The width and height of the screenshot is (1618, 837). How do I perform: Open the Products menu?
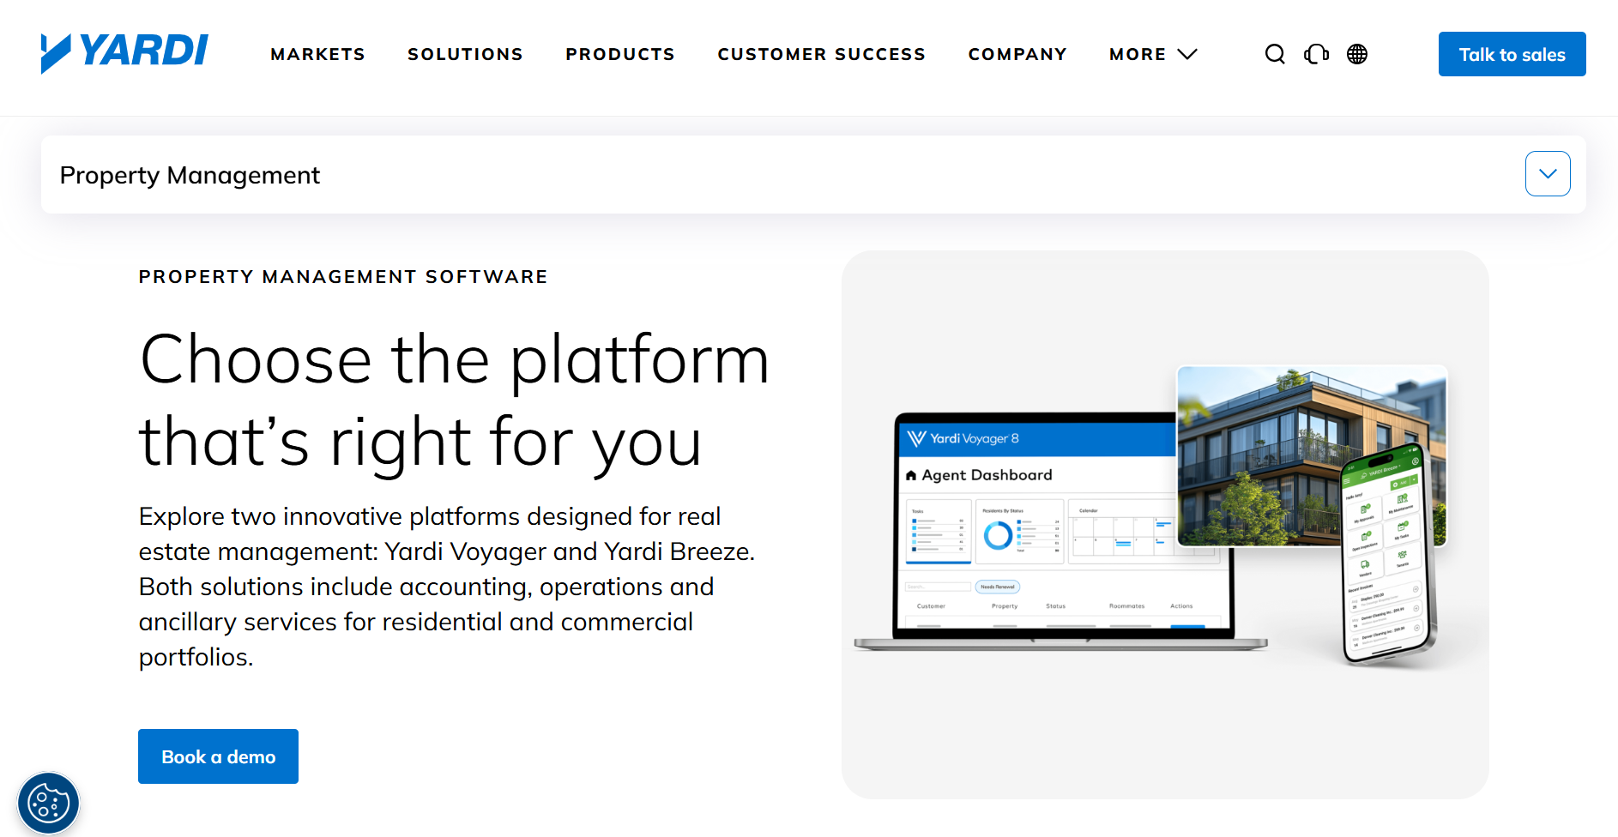point(620,54)
